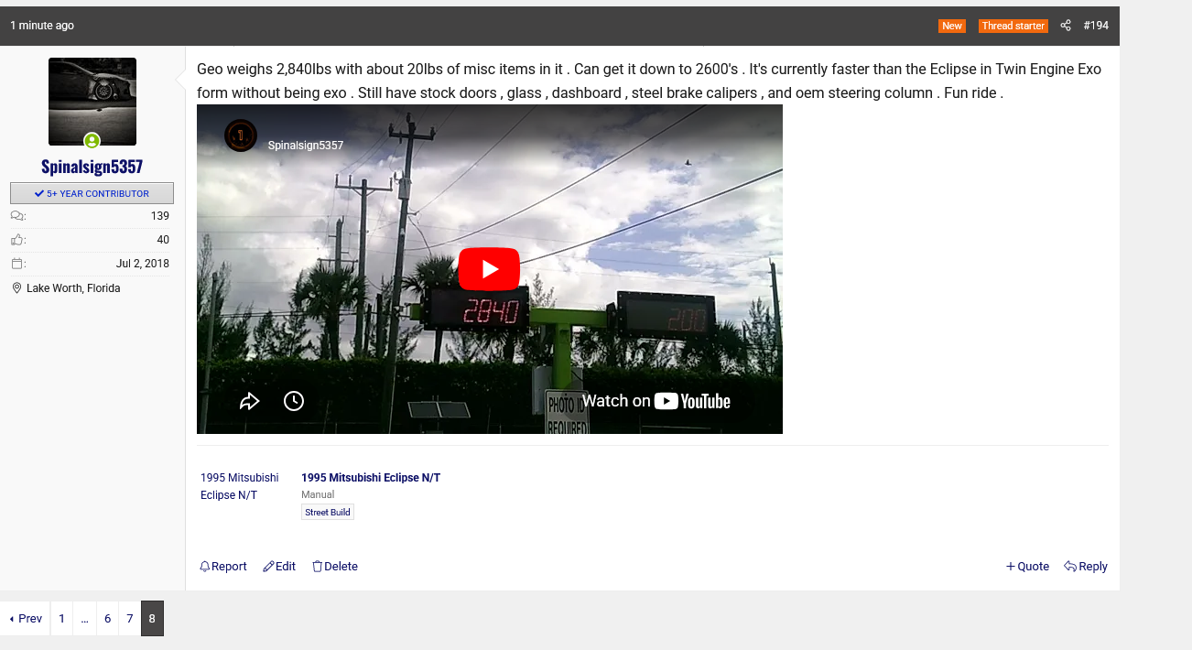Open 1995 Mitsubishi Eclipse N/T garage link
The image size is (1192, 650).
point(240,486)
